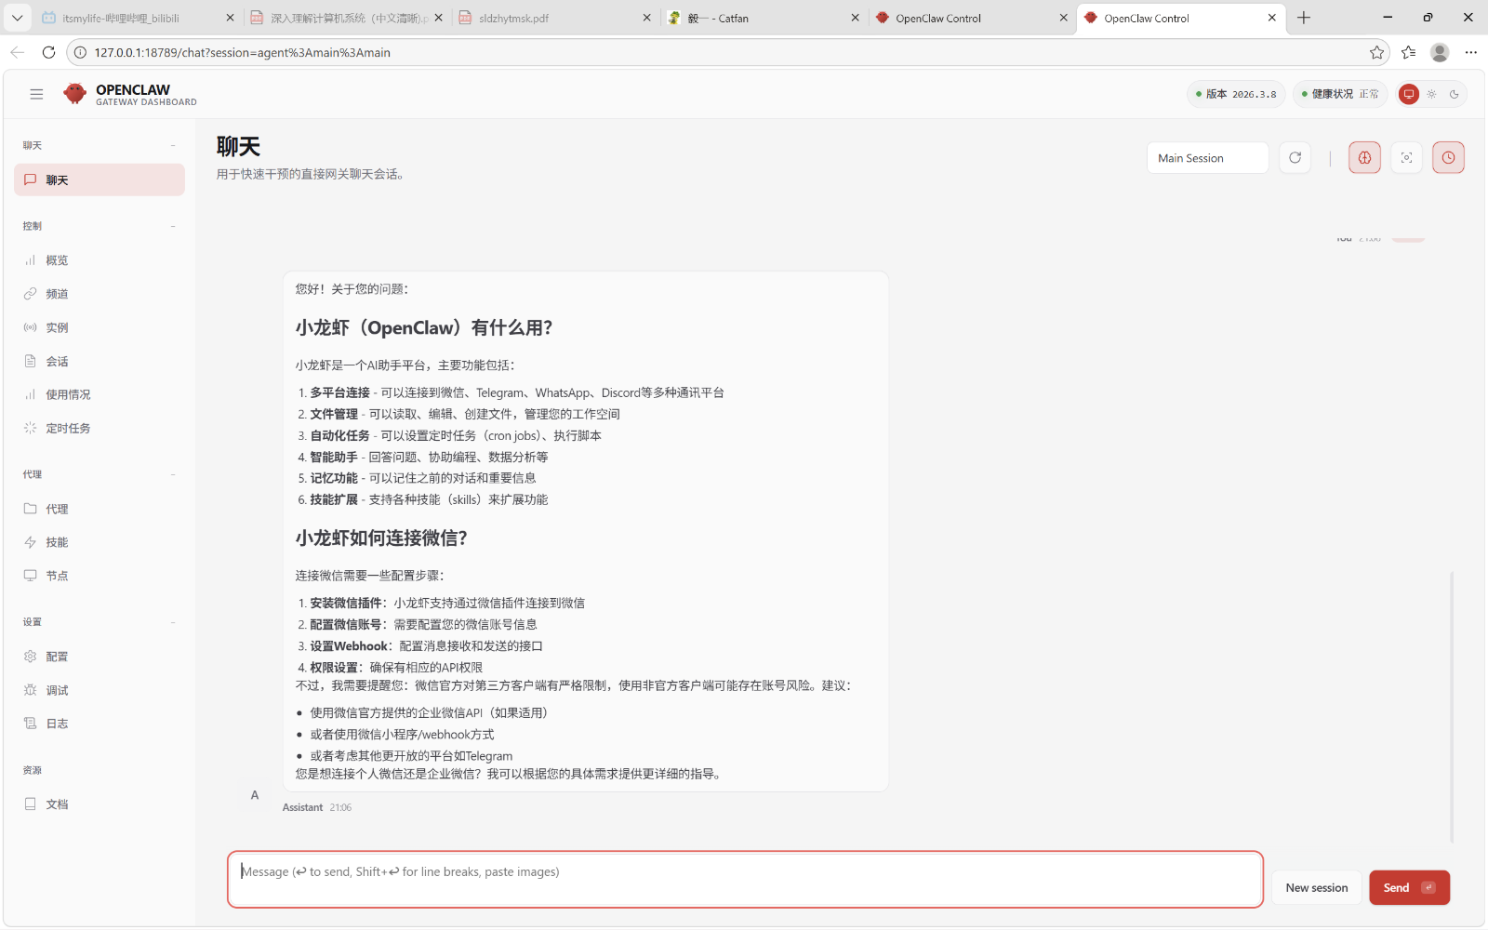Open the 频道 channels page
The image size is (1488, 930).
pos(100,294)
